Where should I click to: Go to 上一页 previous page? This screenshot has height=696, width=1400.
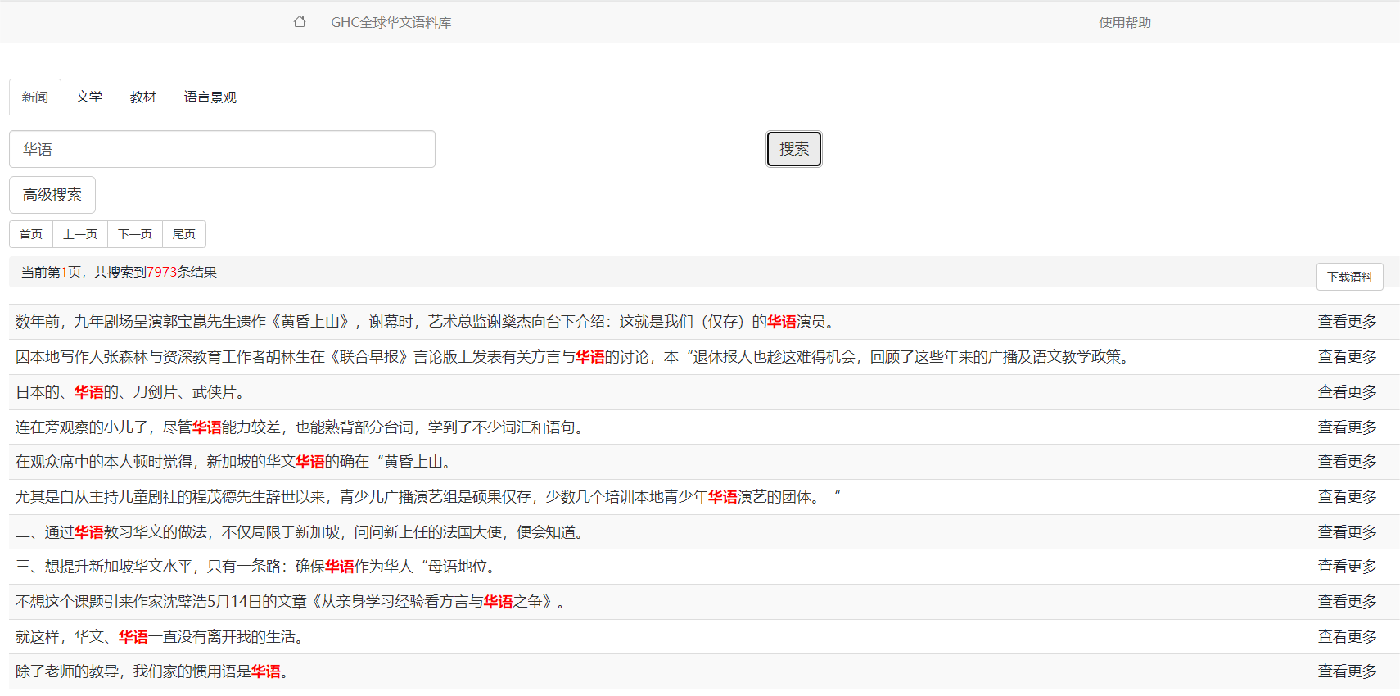[80, 234]
